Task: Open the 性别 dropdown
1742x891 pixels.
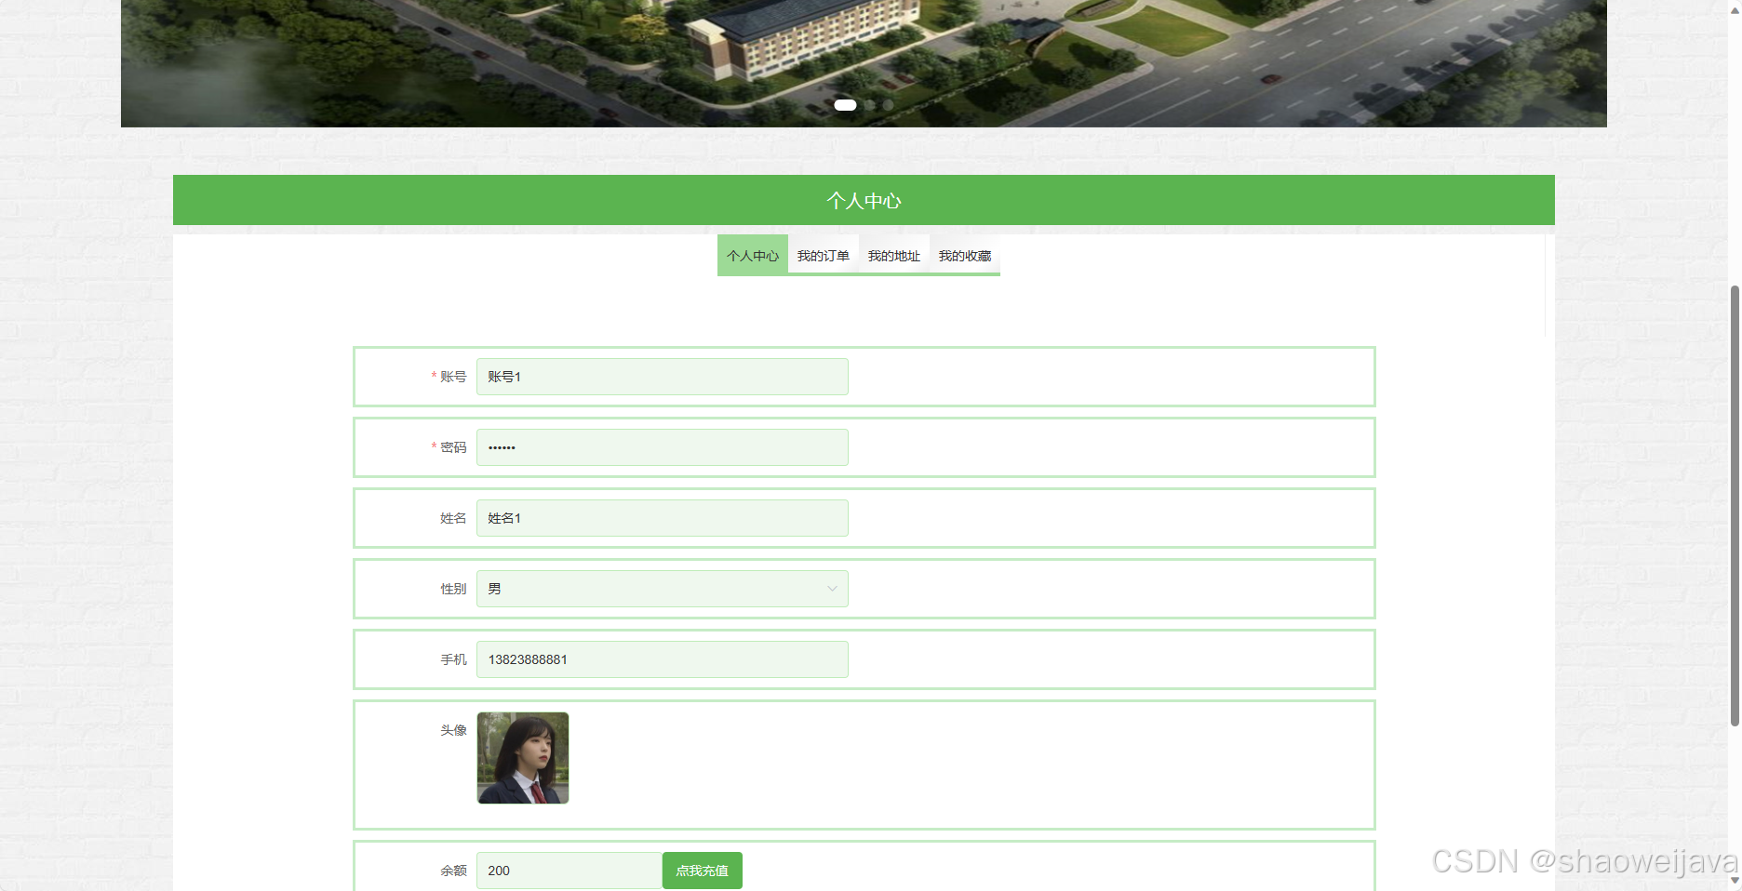Action: pos(663,589)
